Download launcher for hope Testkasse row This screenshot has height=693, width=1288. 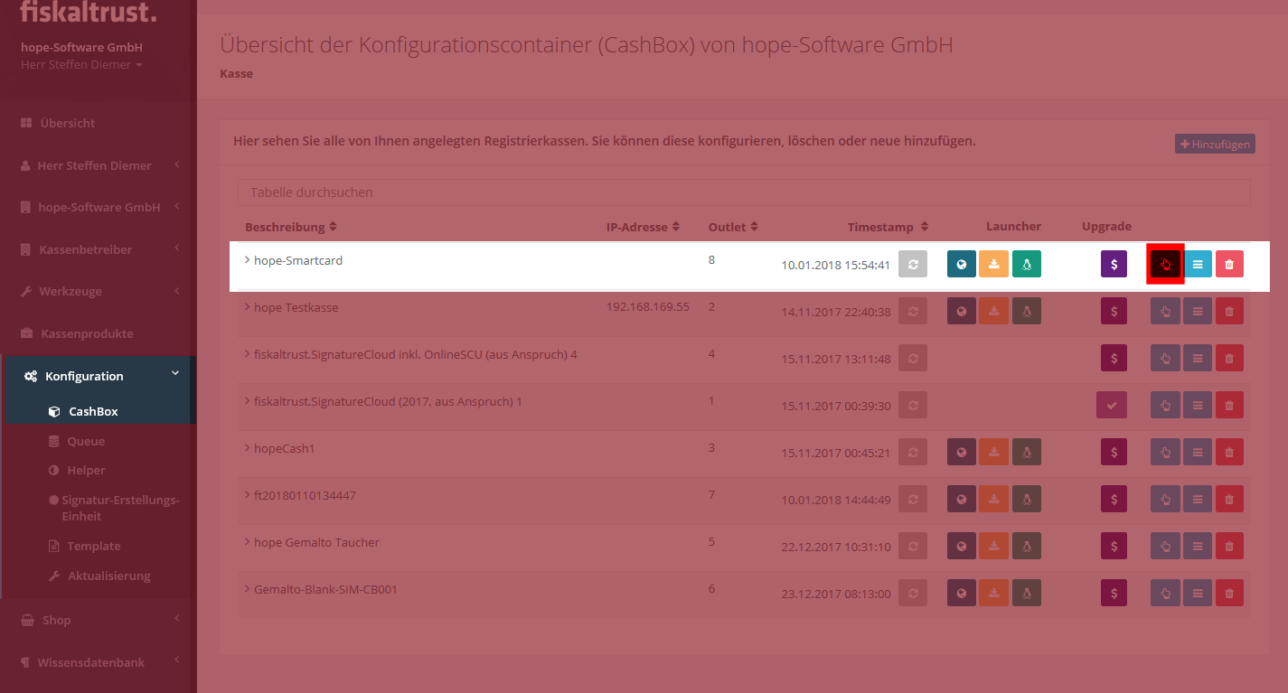(x=994, y=311)
